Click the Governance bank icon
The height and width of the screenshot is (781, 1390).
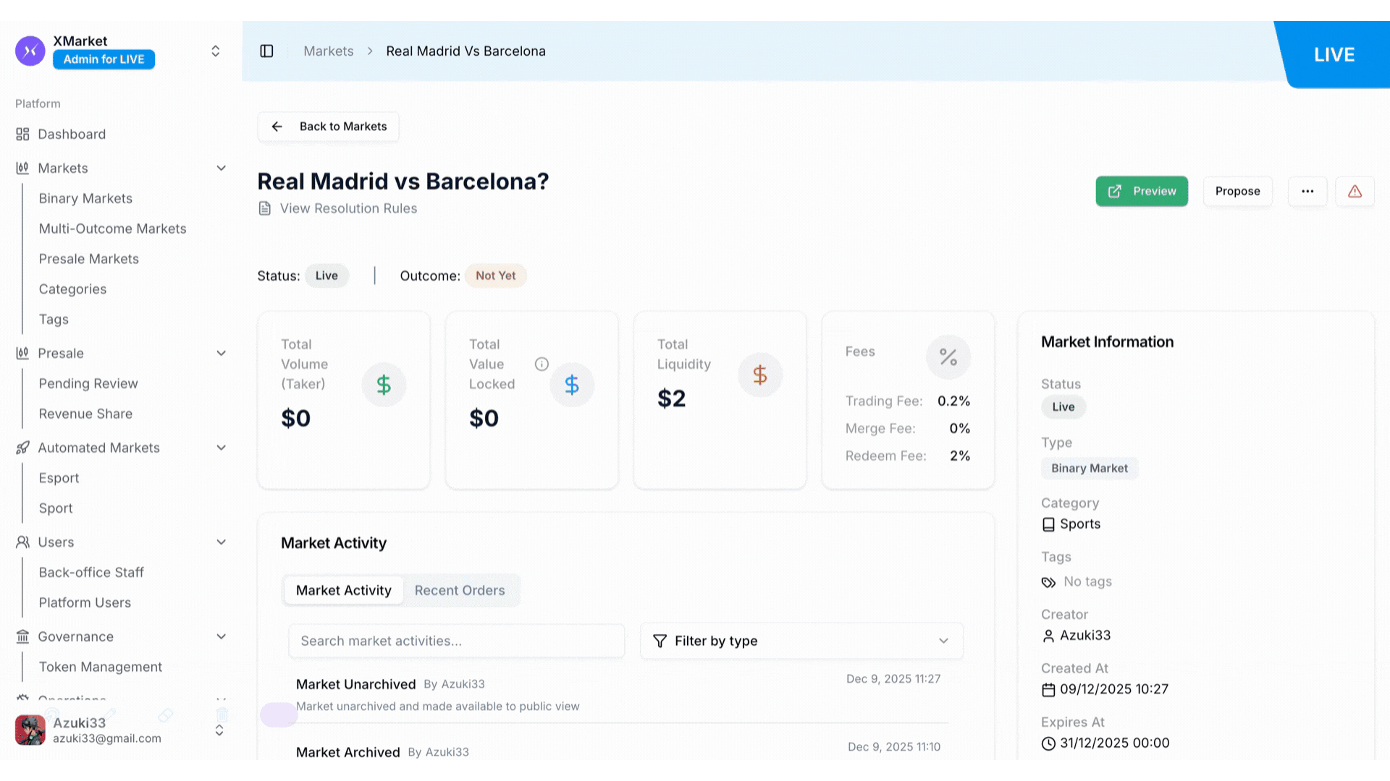22,637
